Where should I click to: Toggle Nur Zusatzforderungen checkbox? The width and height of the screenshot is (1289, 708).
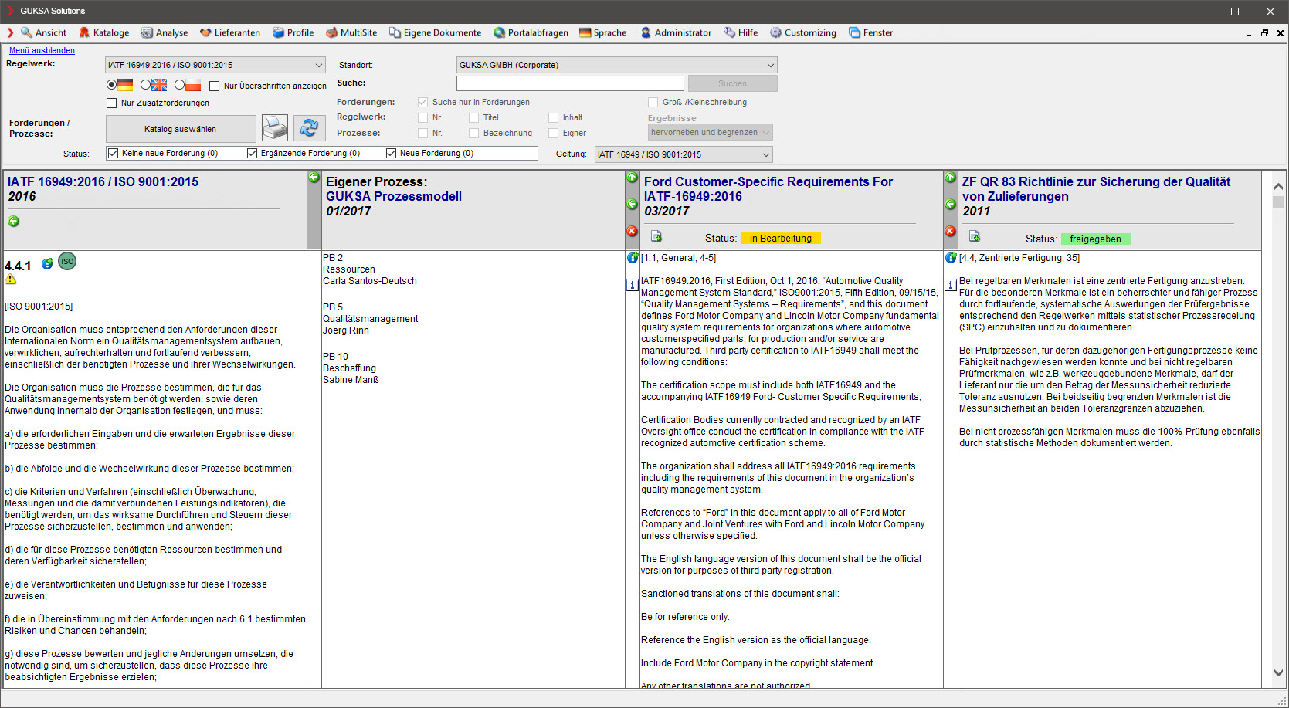111,103
